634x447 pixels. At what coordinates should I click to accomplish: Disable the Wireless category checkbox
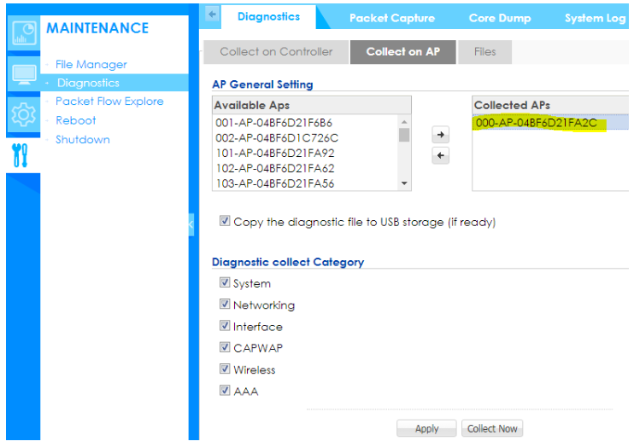click(x=225, y=369)
